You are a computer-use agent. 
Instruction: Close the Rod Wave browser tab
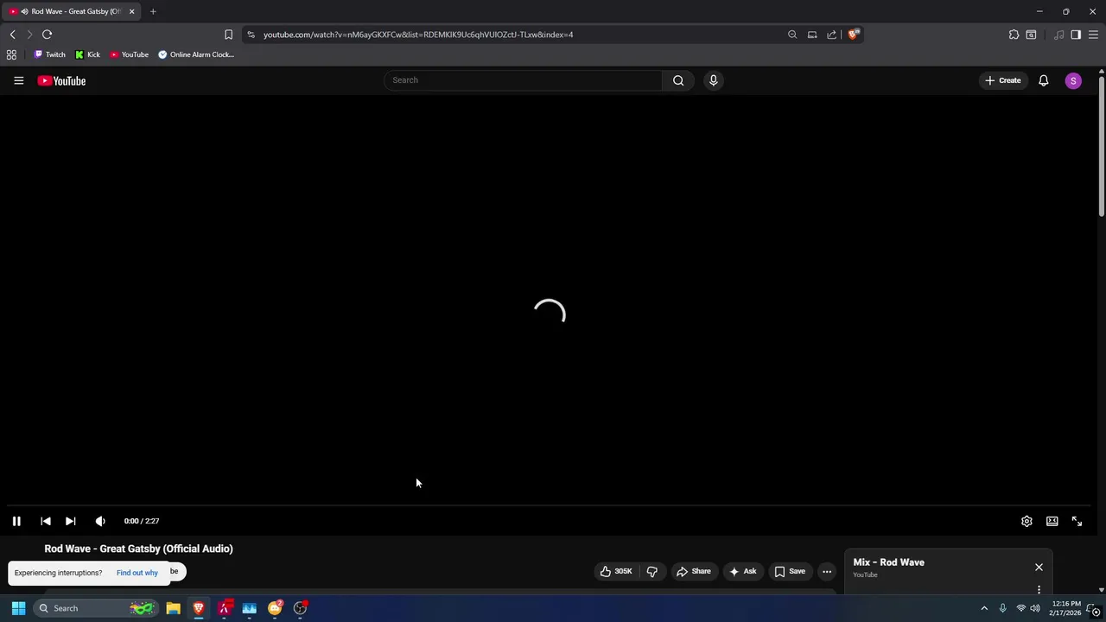point(132,11)
